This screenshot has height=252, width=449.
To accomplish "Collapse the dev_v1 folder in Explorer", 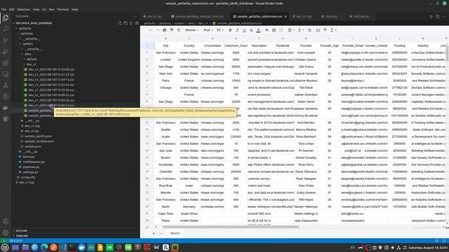I will click(31, 64).
